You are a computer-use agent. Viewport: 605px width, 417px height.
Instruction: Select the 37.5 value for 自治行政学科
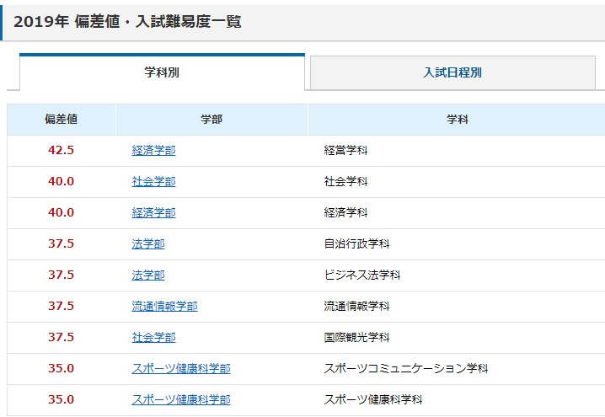point(61,243)
